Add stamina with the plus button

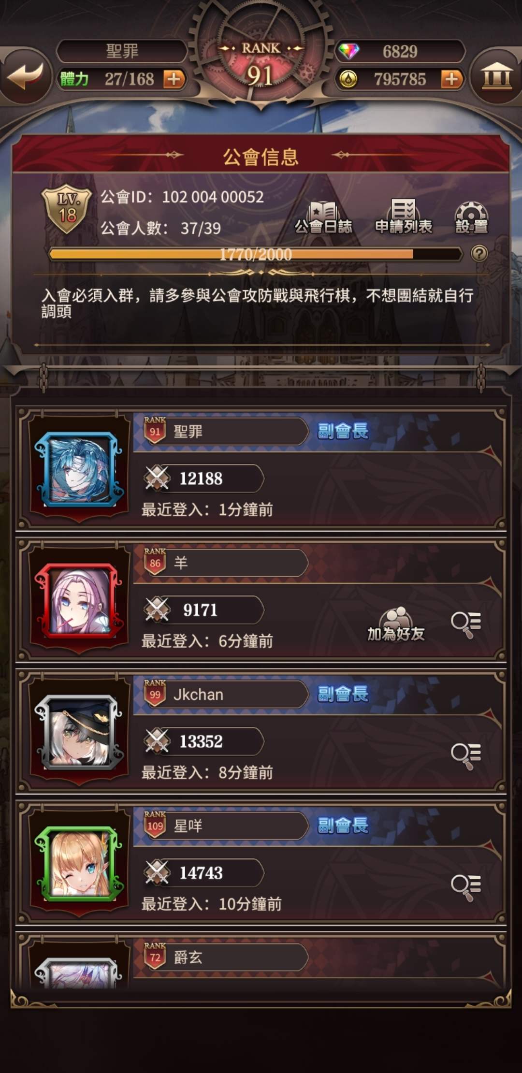tap(174, 79)
